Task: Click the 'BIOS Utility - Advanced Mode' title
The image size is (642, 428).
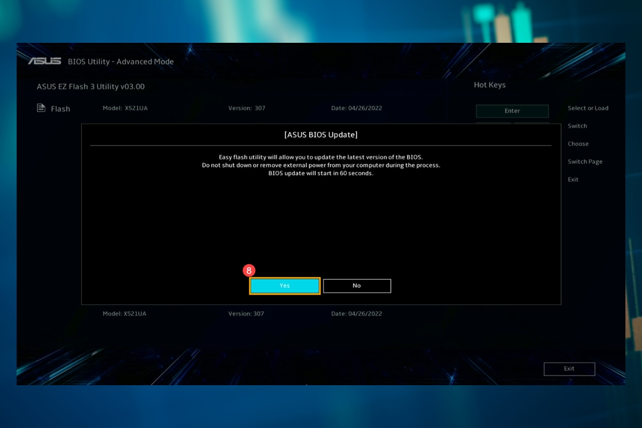Action: (x=121, y=62)
